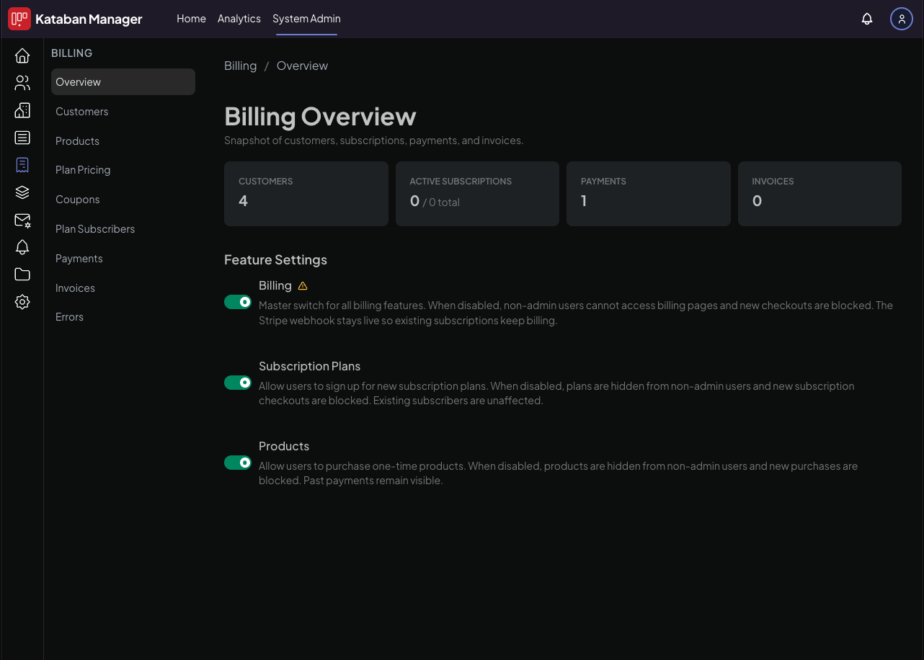Click the bell icon in left rail

coord(22,247)
